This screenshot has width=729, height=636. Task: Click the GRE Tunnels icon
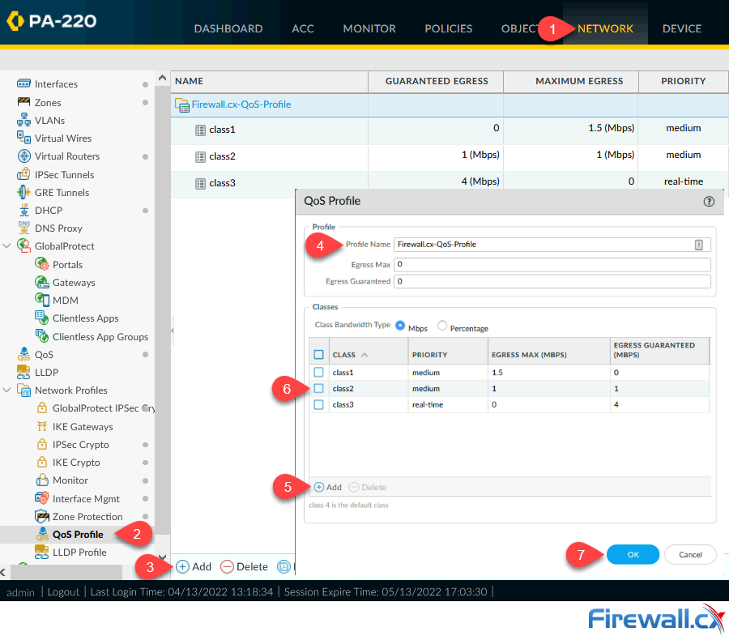(x=23, y=192)
